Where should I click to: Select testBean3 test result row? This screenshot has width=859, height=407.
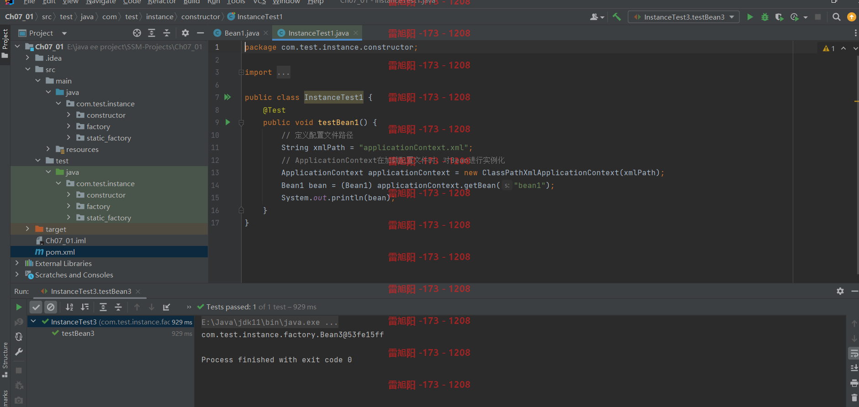click(111, 334)
